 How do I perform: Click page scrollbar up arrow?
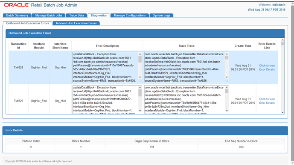click(292, 3)
